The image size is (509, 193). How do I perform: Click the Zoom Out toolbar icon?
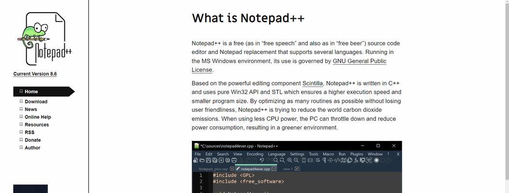pos(296,160)
